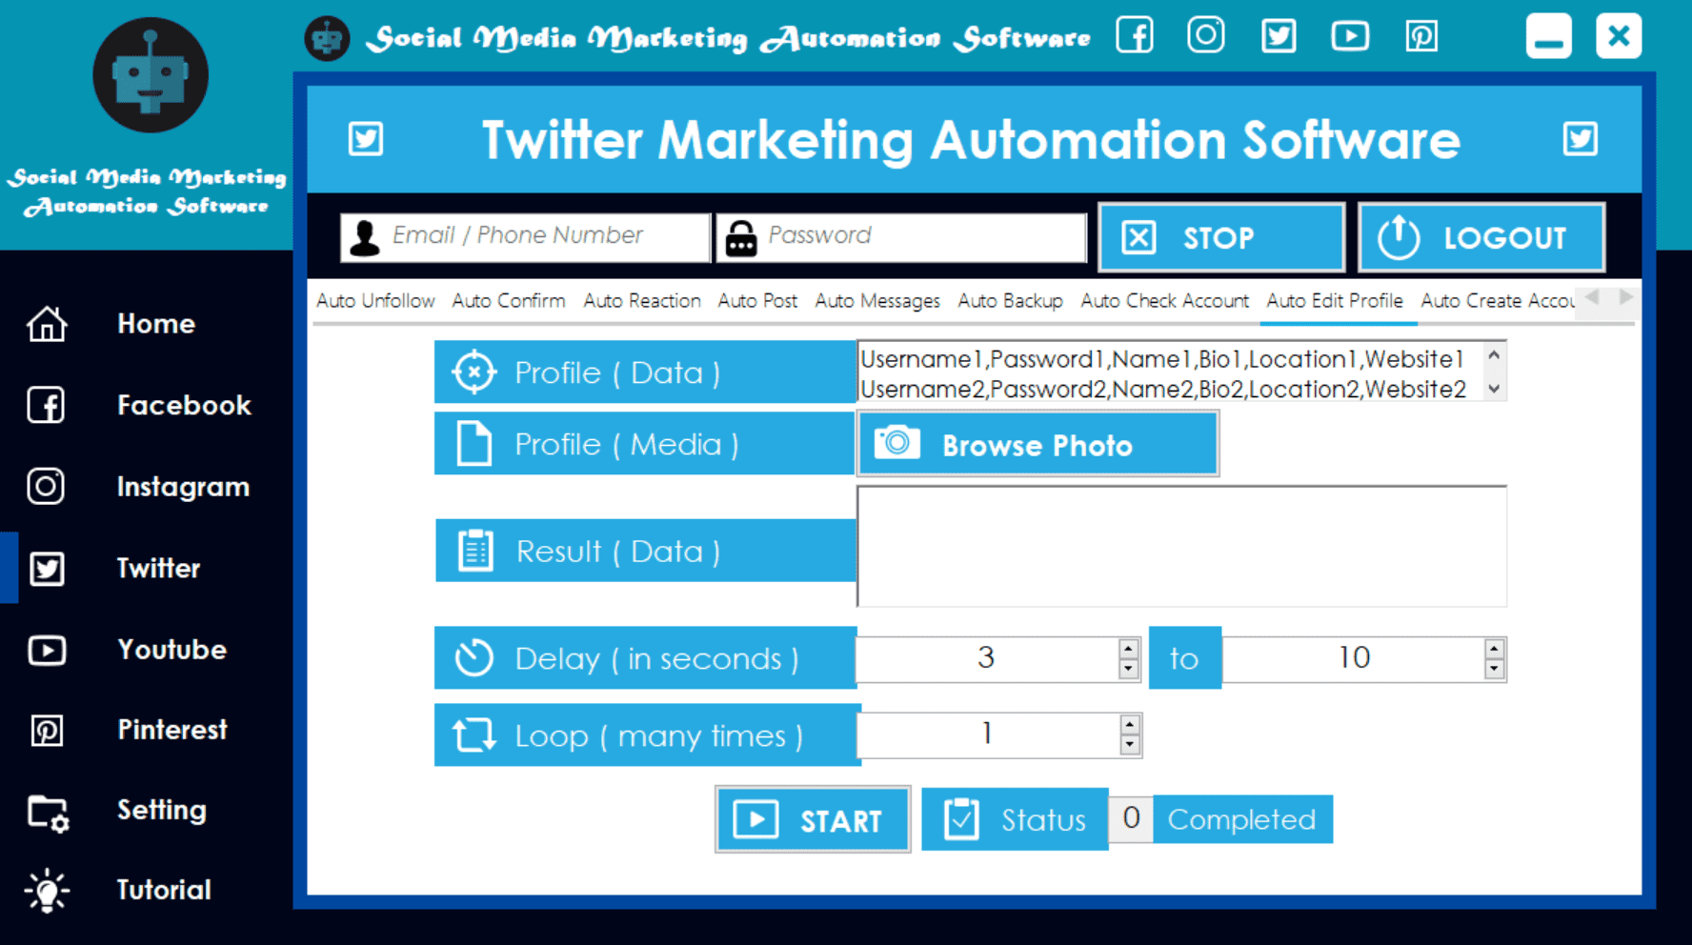
Task: Switch to the Auto Confirm tab
Action: pyautogui.click(x=509, y=301)
